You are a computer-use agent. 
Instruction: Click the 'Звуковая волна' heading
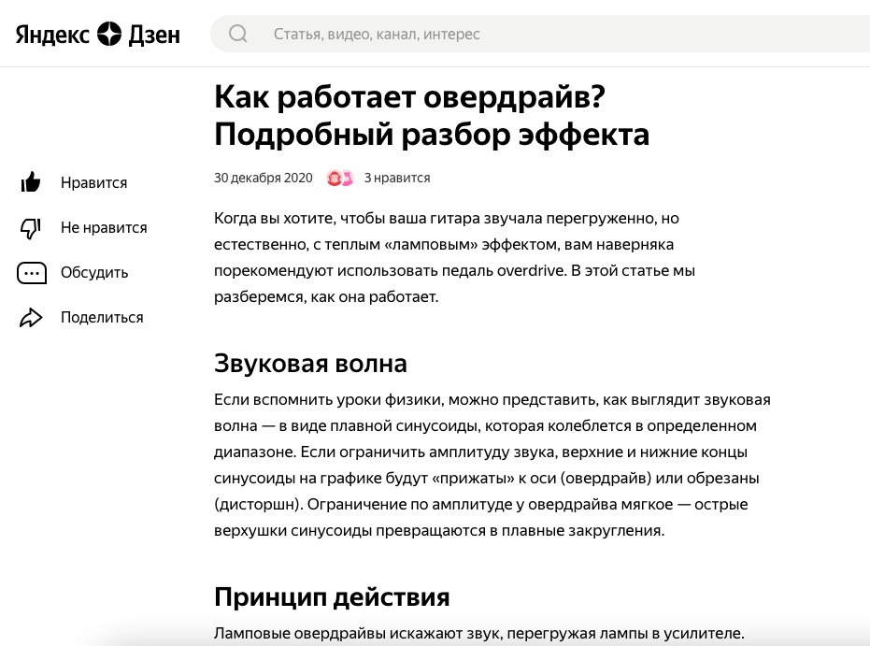pos(310,364)
